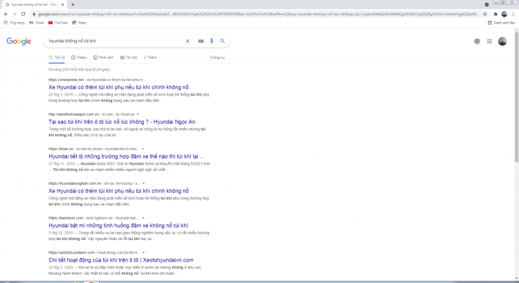This screenshot has width=519, height=283.
Task: Click the blue search magnifier icon
Action: (222, 41)
